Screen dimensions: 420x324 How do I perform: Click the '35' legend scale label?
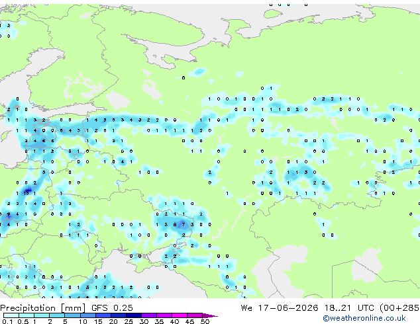click(x=159, y=321)
